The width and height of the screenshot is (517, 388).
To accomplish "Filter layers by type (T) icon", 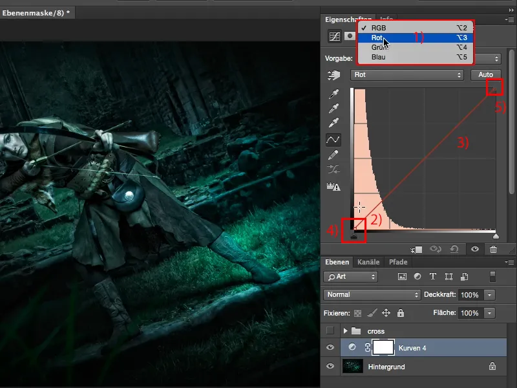I will point(432,277).
